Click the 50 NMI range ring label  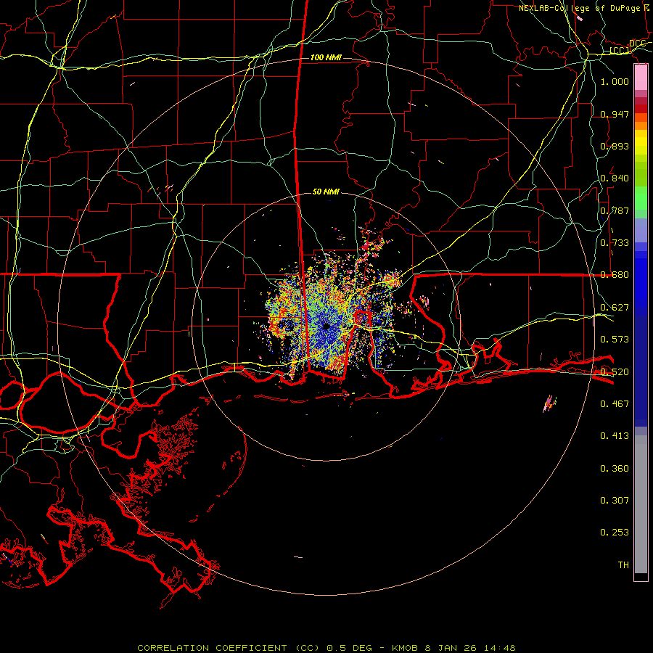326,192
